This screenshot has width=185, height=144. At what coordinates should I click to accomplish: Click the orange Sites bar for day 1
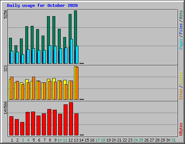12,88
